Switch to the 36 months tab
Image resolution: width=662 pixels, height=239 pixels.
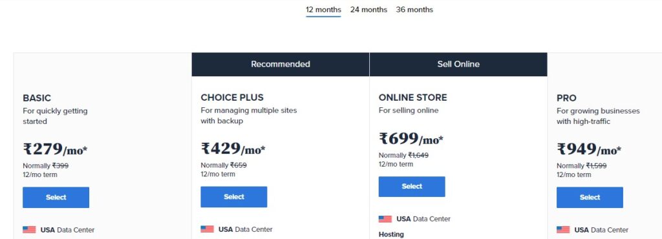click(x=414, y=10)
